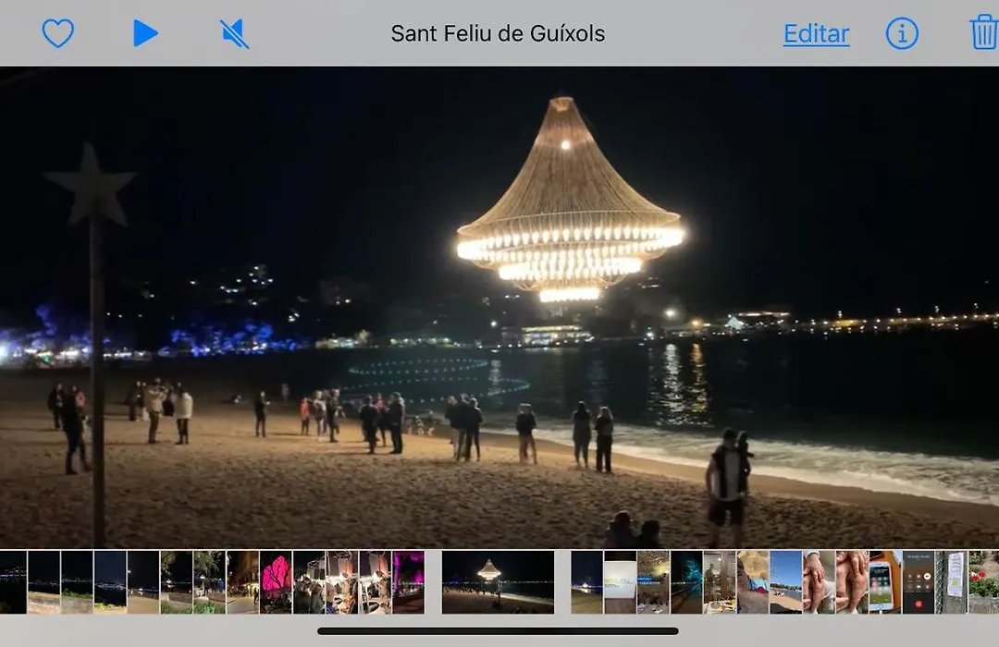Open the Editar link to edit the video
Screen dimensions: 999x647
pyautogui.click(x=816, y=34)
